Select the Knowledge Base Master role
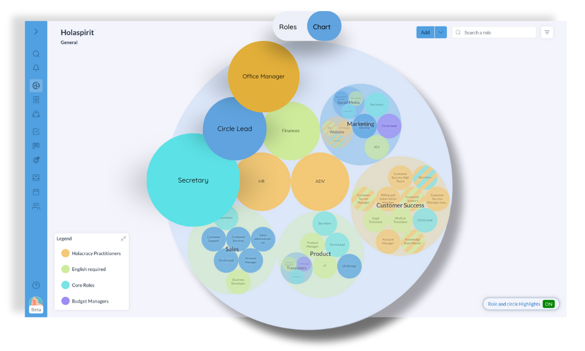The image size is (585, 351). [x=412, y=242]
